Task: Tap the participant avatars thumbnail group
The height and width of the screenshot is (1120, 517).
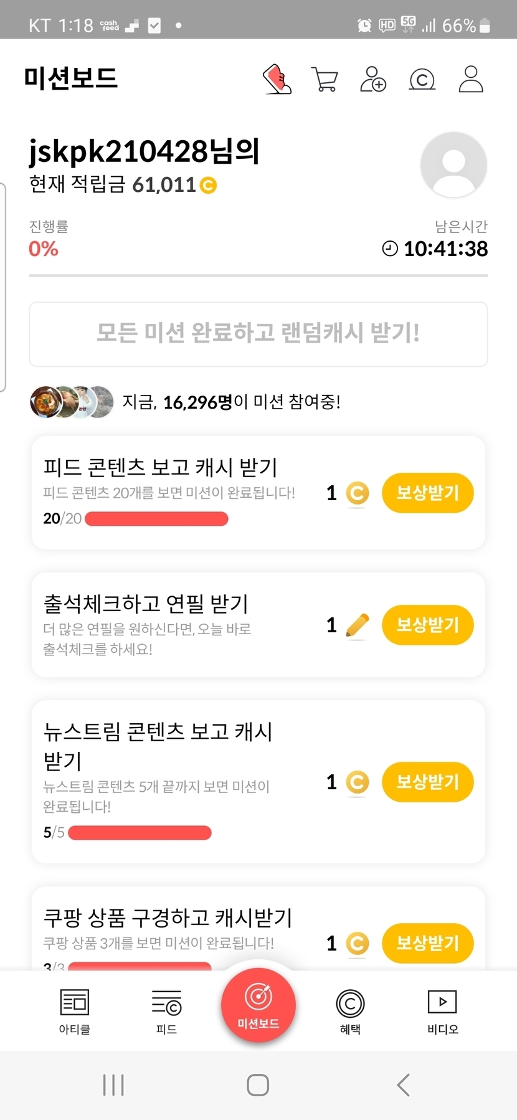Action: point(72,402)
